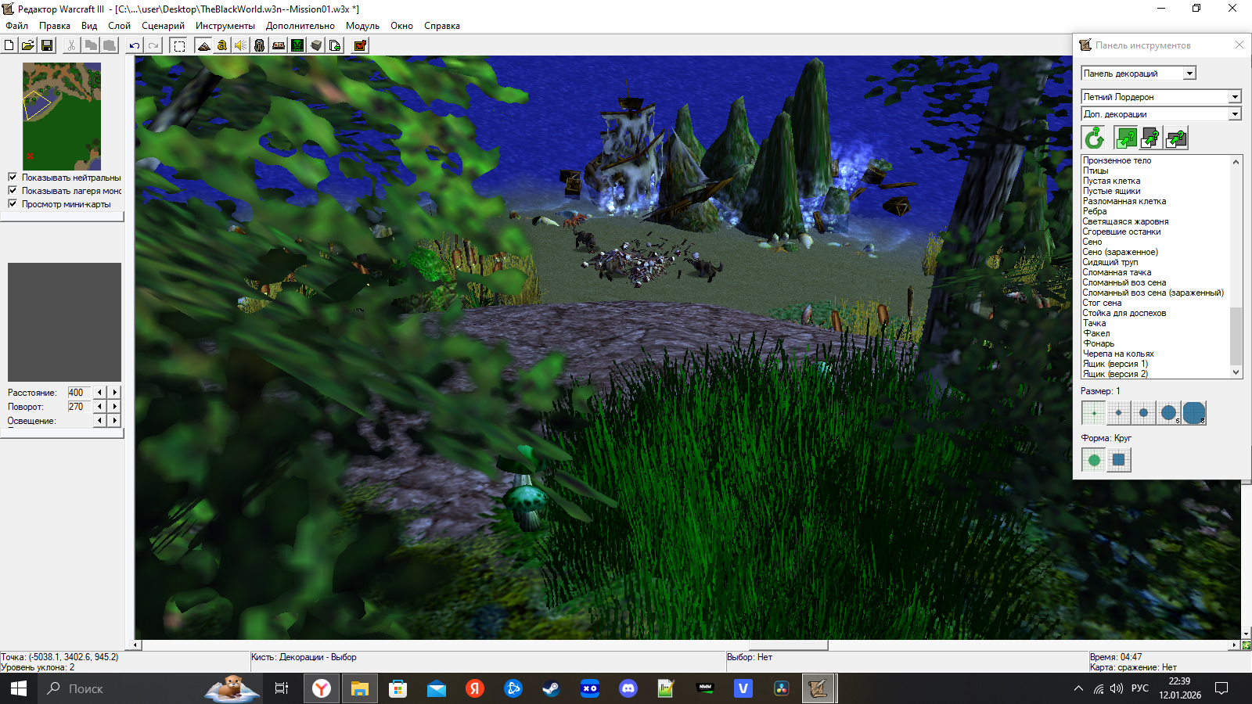Open the Справка menu
Viewport: 1252px width, 704px height.
click(x=442, y=26)
